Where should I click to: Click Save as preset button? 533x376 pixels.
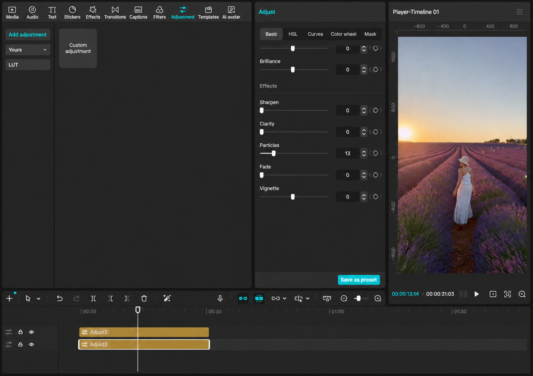coord(359,280)
